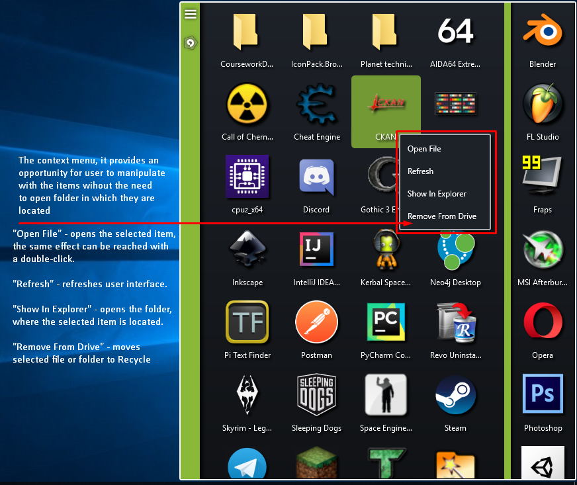Click the green hexagon icon in sidebar
Viewport: 577px width, 485px height.
[x=191, y=43]
